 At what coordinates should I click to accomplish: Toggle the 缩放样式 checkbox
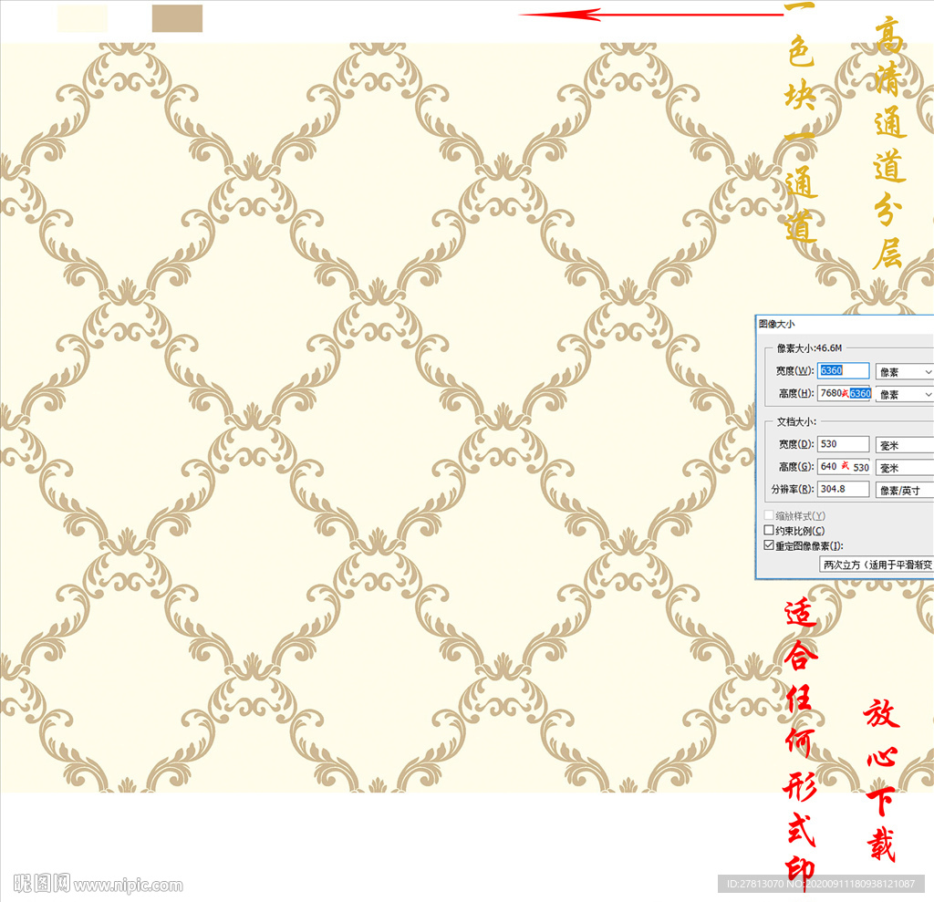pos(769,515)
